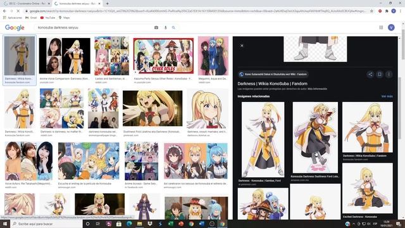Open Dropbox from the taskbar

(150, 224)
